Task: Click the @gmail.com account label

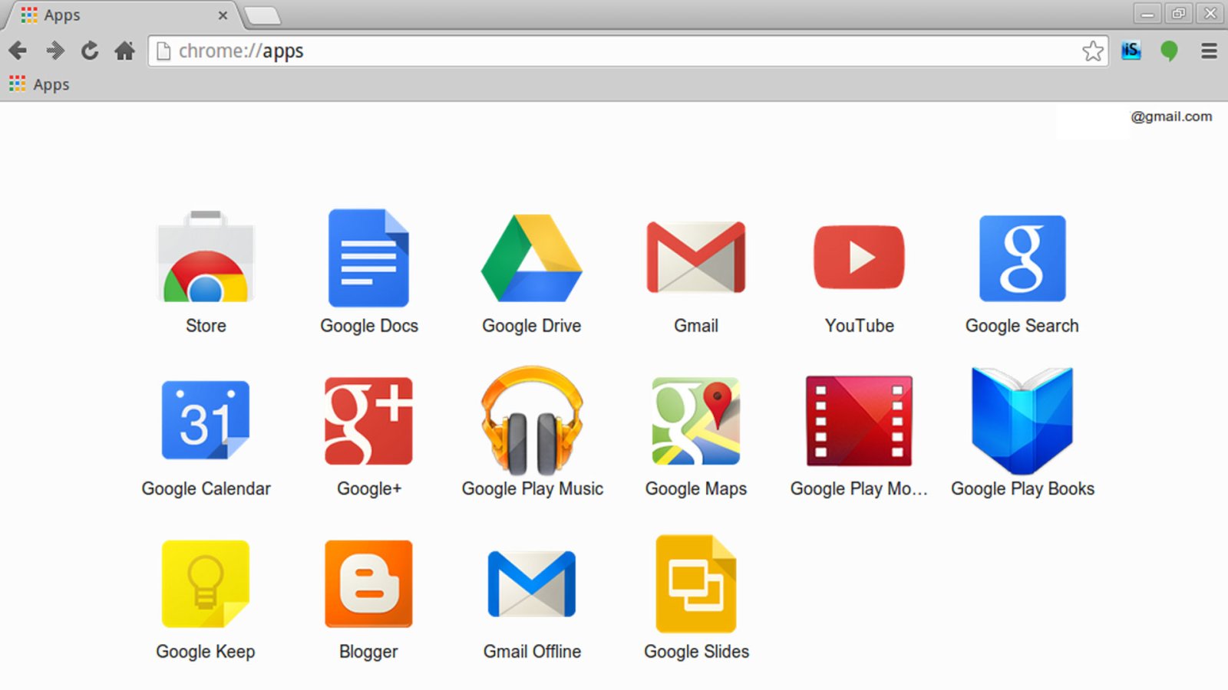Action: pos(1171,117)
